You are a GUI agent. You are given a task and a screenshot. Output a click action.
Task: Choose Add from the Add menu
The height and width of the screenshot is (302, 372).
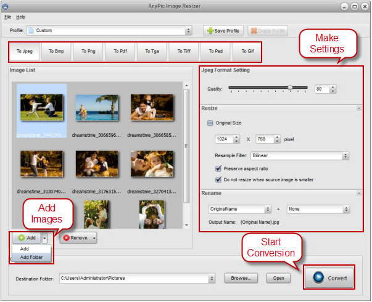point(31,248)
